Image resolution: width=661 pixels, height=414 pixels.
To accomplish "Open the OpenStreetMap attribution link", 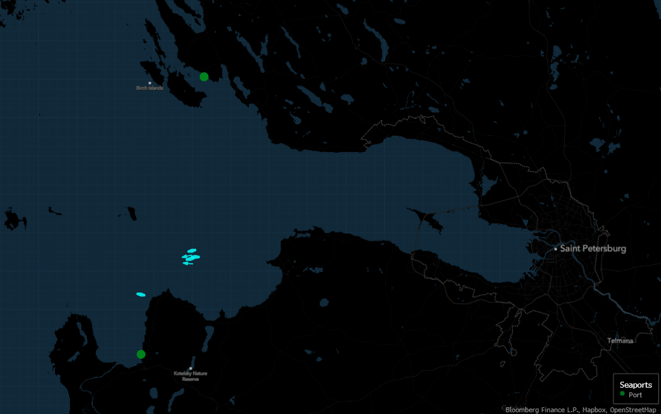I will coord(633,410).
